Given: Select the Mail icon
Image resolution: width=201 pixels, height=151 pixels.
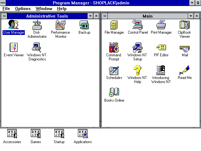Looking at the screenshot, I should pos(185,49).
